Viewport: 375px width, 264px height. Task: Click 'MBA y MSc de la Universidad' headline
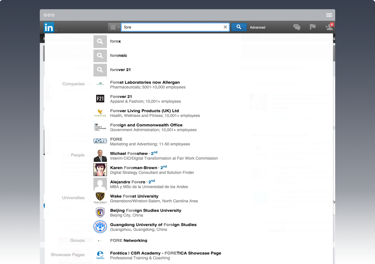[149, 187]
